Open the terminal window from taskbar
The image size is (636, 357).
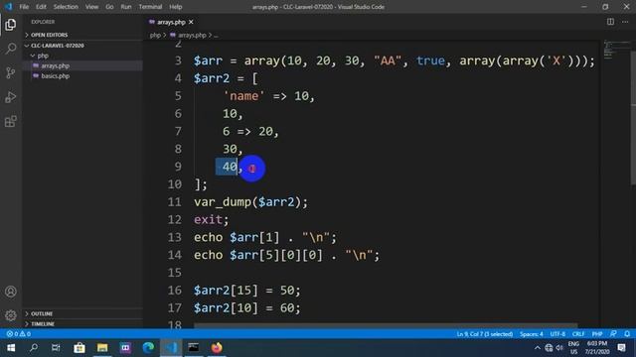point(194,348)
